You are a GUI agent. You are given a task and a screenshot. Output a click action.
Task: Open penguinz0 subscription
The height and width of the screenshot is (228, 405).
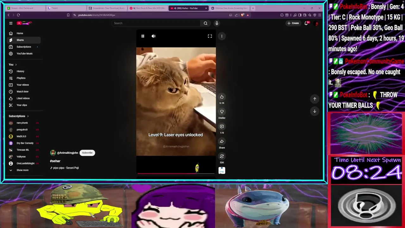23,130
